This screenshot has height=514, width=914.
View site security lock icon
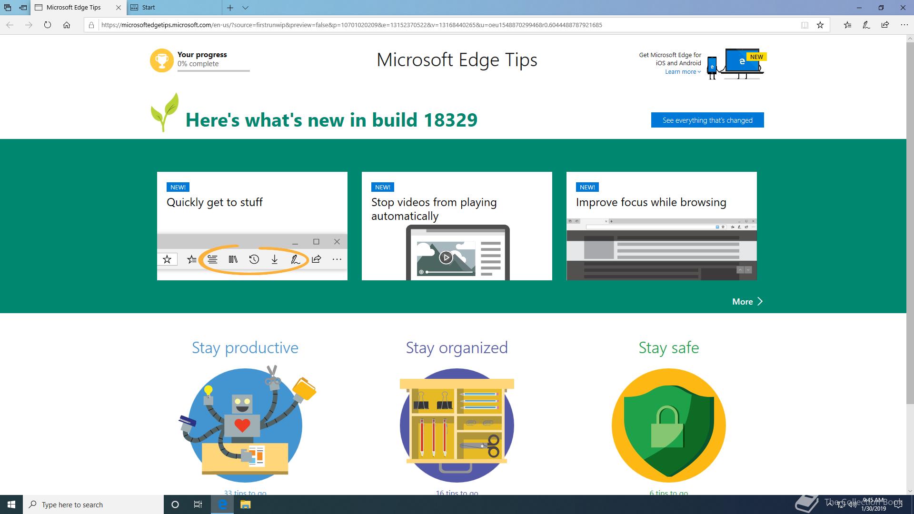coord(91,25)
